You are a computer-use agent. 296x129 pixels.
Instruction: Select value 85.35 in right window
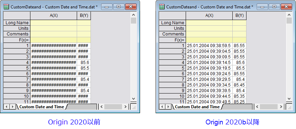pyautogui.click(x=239, y=96)
